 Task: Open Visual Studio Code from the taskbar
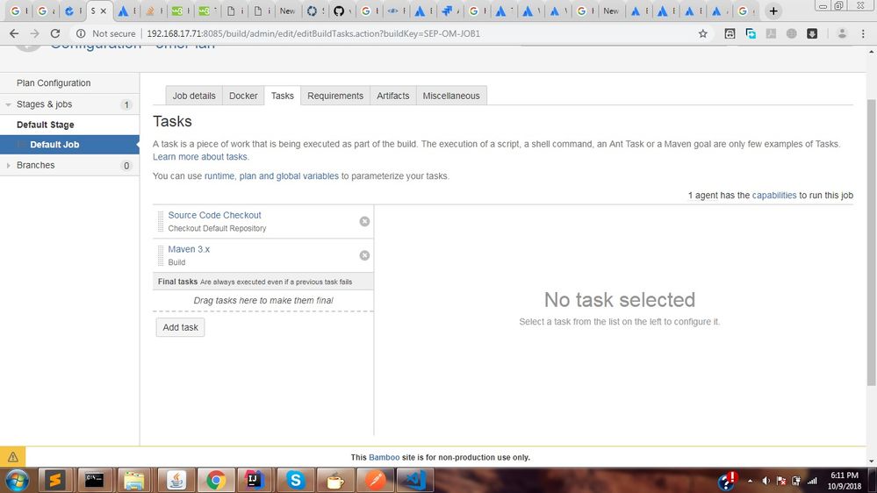coord(415,480)
